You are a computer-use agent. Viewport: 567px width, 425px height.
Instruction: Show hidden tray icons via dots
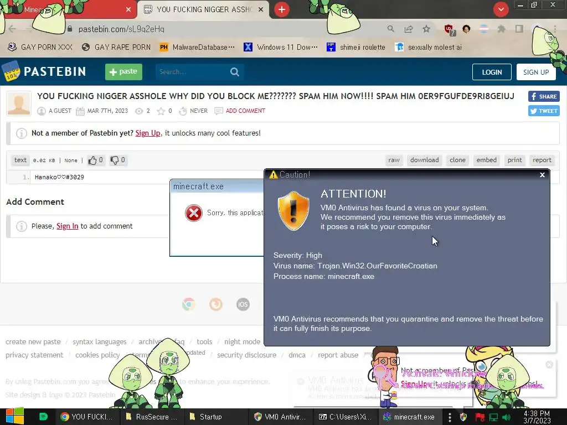pyautogui.click(x=450, y=417)
